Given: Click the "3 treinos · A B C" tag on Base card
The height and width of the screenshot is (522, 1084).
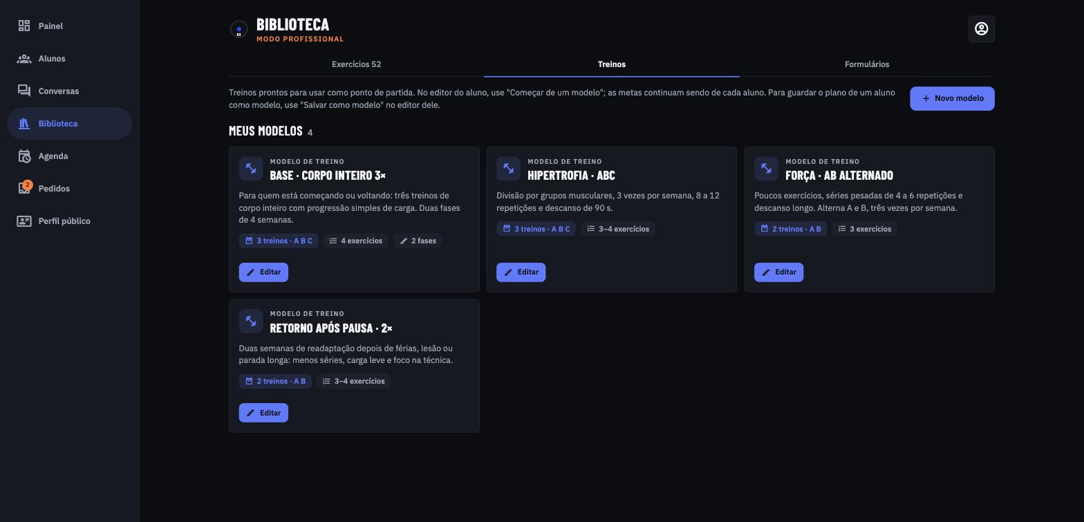Looking at the screenshot, I should click(279, 241).
